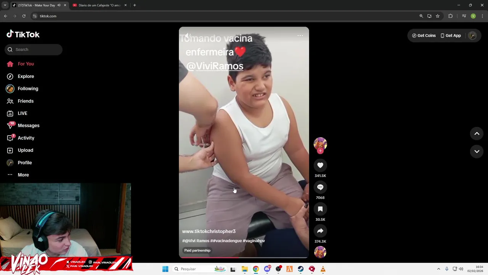
Task: Click the Get Coins button
Action: pyautogui.click(x=424, y=36)
